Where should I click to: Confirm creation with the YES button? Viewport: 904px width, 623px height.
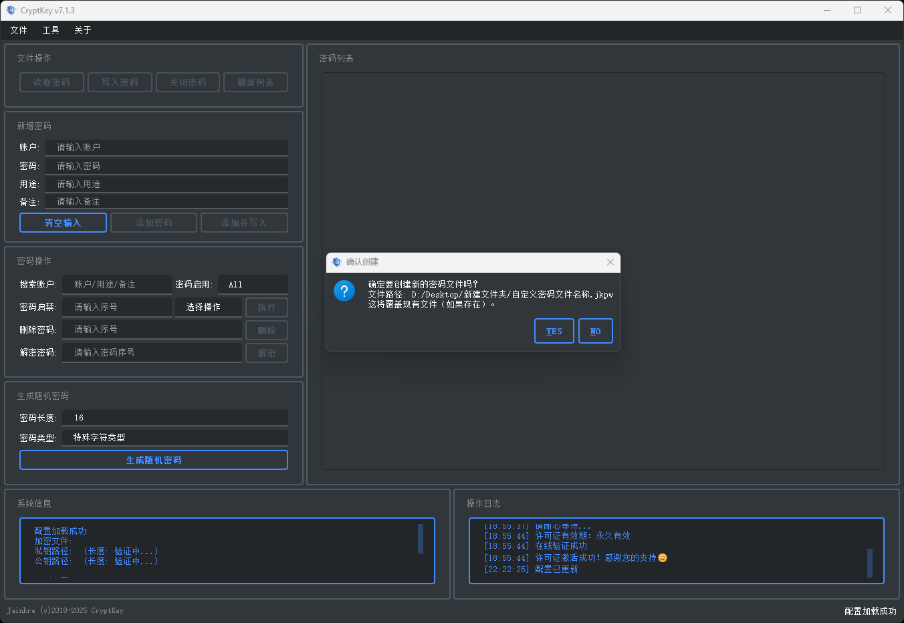point(554,331)
